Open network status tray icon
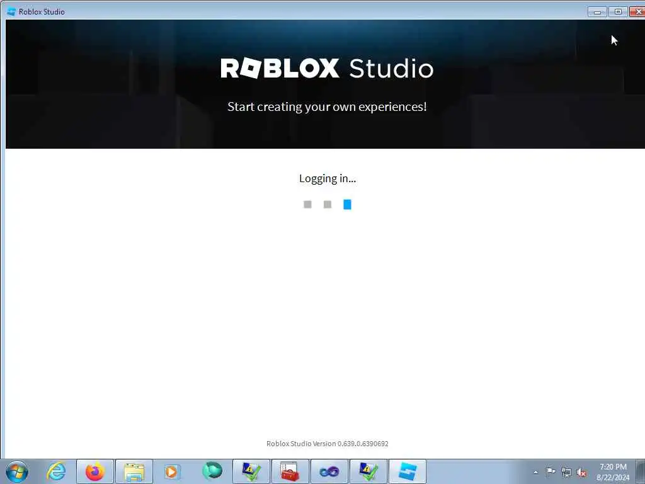This screenshot has width=645, height=484. (566, 472)
